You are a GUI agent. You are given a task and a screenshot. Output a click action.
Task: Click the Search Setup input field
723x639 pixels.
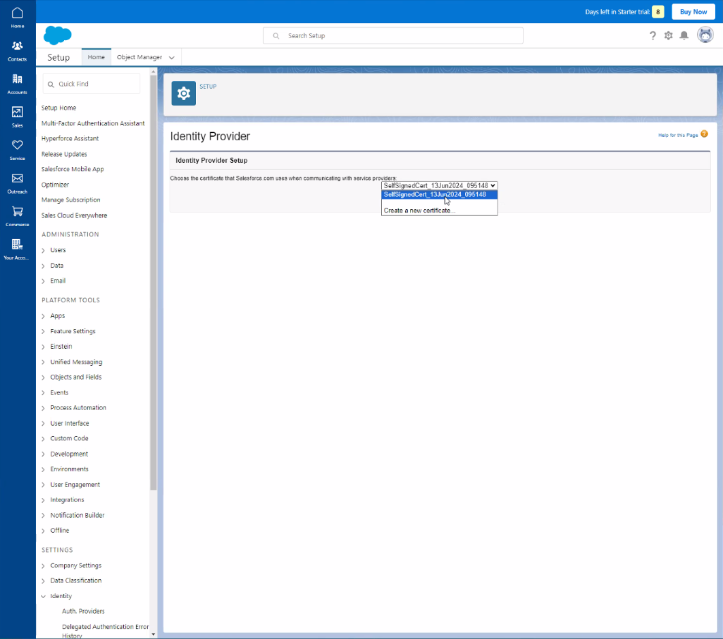(393, 35)
